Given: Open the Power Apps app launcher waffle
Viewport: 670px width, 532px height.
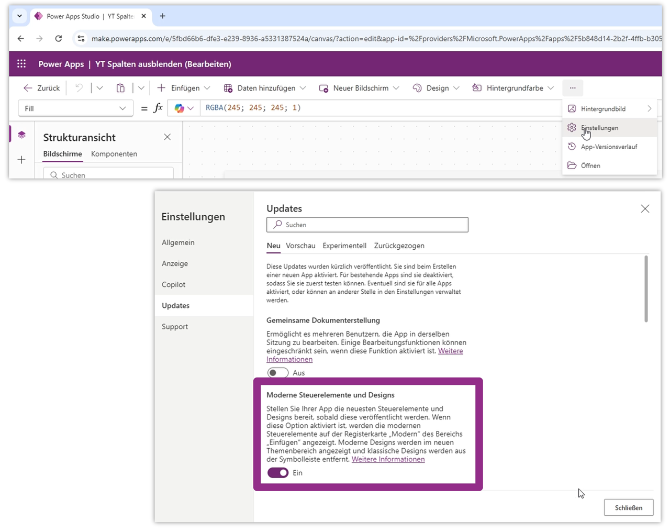Looking at the screenshot, I should click(x=21, y=64).
